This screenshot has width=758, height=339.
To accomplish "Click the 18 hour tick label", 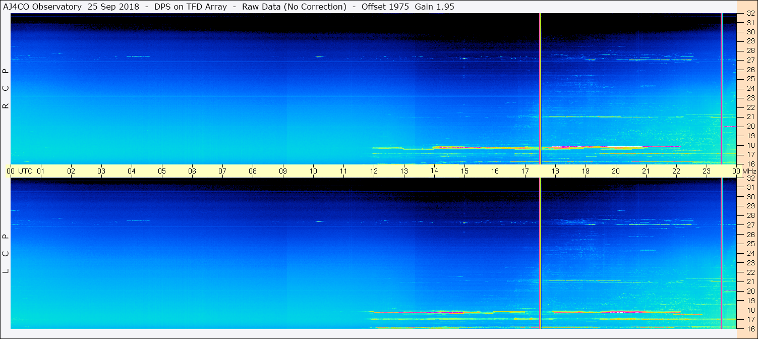I will coord(555,171).
